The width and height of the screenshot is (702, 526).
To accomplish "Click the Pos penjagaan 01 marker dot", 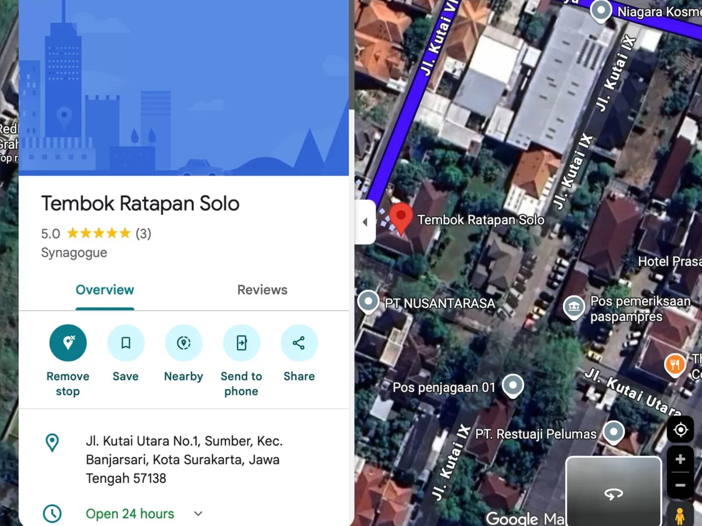I will pyautogui.click(x=513, y=386).
